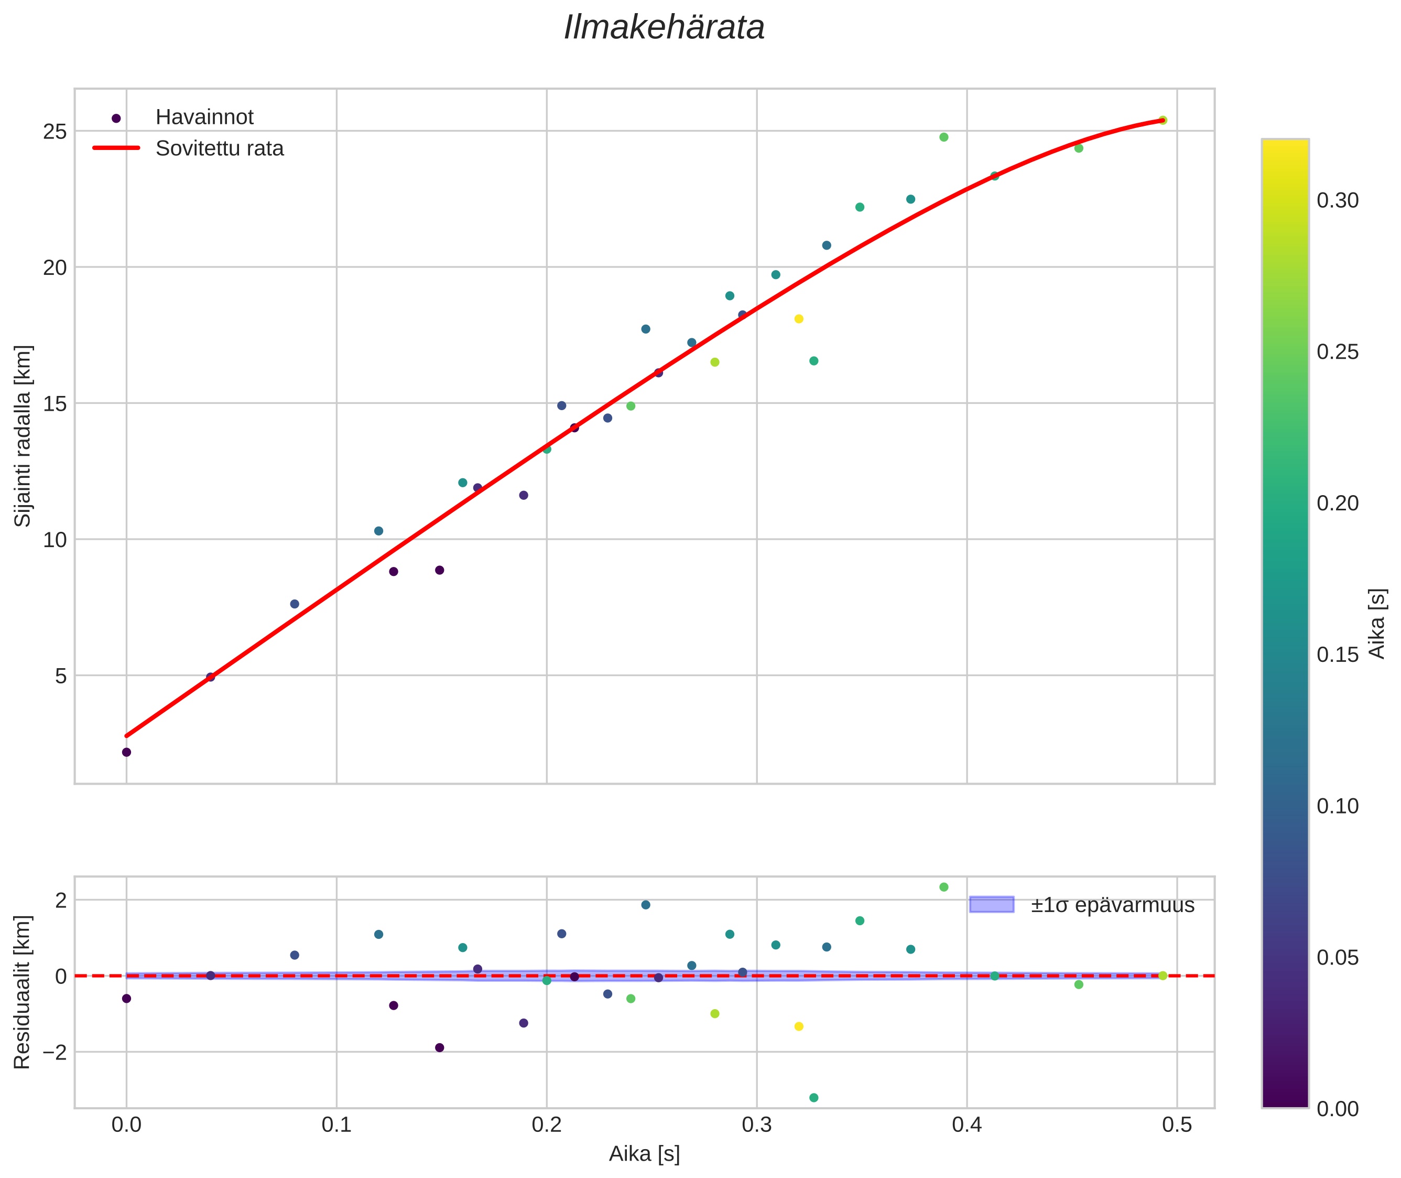The height and width of the screenshot is (1178, 1401).
Task: Click the 0.30 colorbar tick label
Action: [1337, 200]
